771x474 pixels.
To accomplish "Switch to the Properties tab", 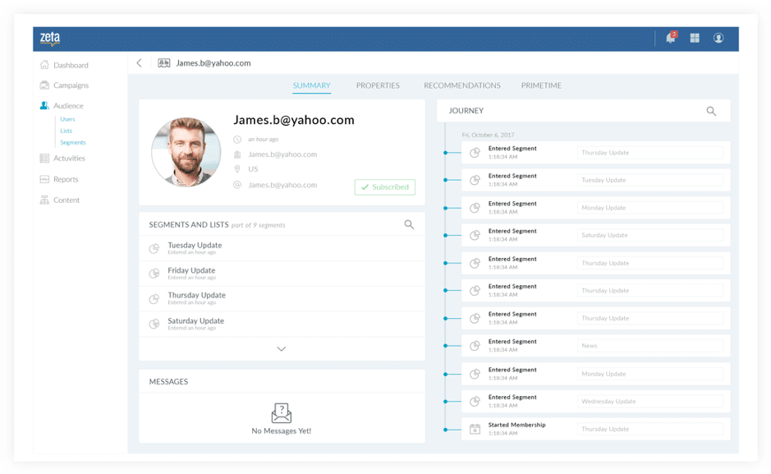I will 378,85.
